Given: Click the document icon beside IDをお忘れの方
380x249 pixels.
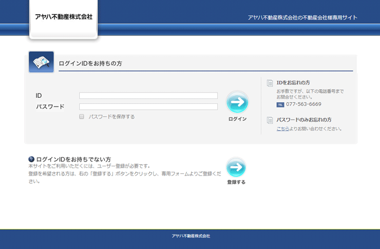Looking at the screenshot, I should click(270, 83).
